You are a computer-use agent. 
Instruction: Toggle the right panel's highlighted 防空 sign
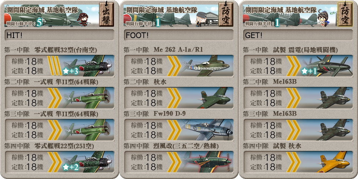345,15
